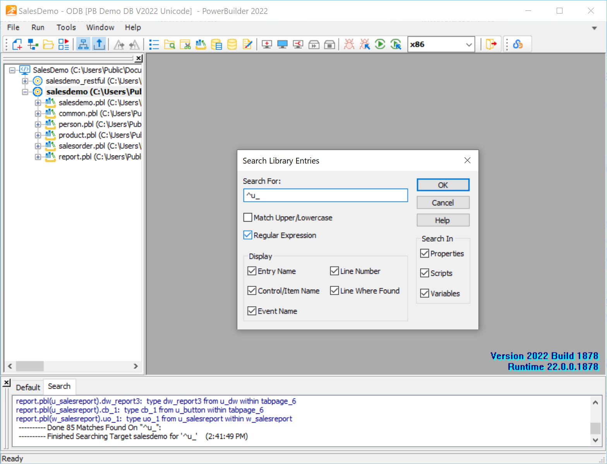Close the Search Library Entries dialog
Image resolution: width=607 pixels, height=464 pixels.
[467, 160]
